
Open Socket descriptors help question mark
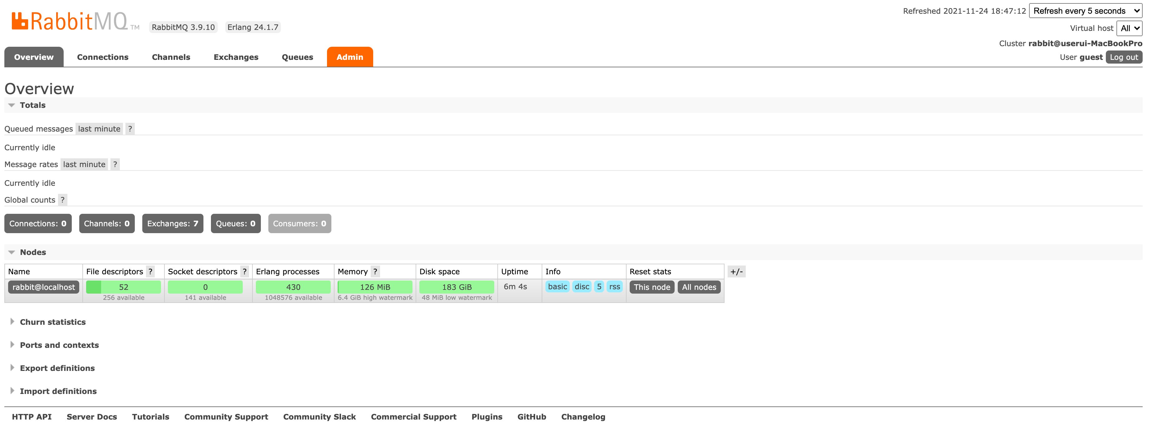click(x=244, y=271)
